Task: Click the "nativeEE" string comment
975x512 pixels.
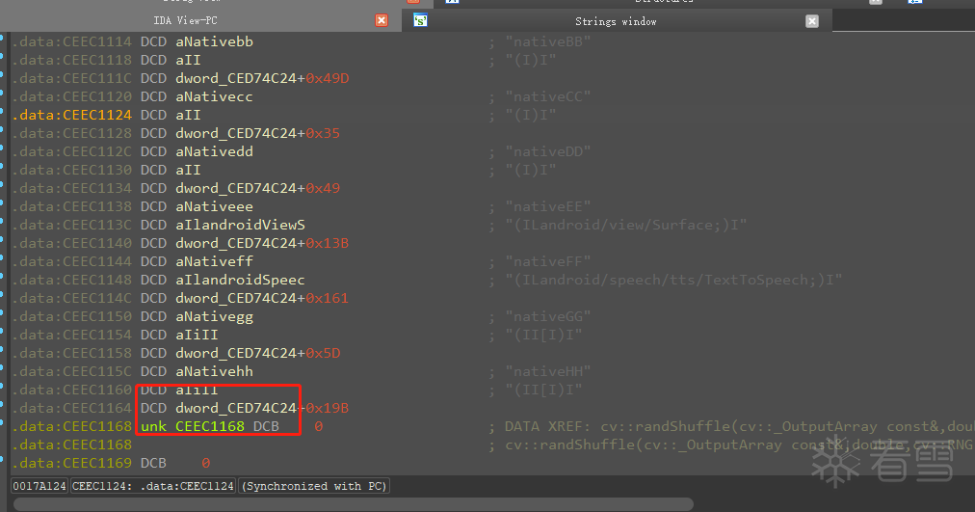Action: (548, 206)
